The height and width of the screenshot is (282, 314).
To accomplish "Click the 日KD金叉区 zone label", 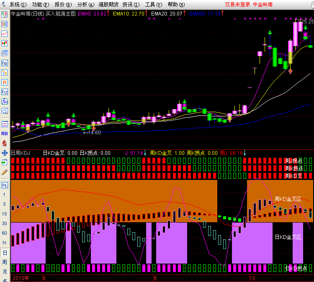I will click(288, 237).
